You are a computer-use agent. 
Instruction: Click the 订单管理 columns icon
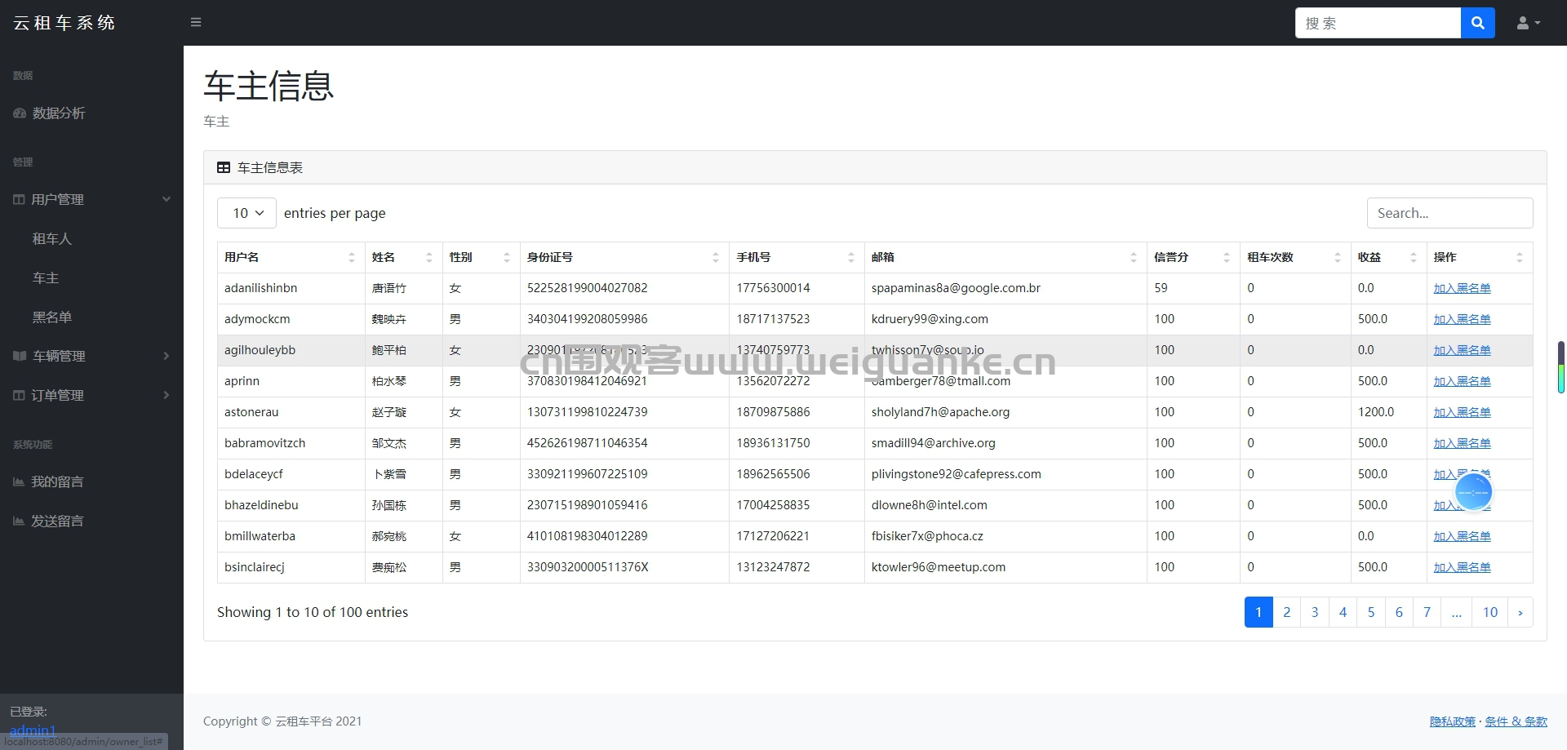19,395
